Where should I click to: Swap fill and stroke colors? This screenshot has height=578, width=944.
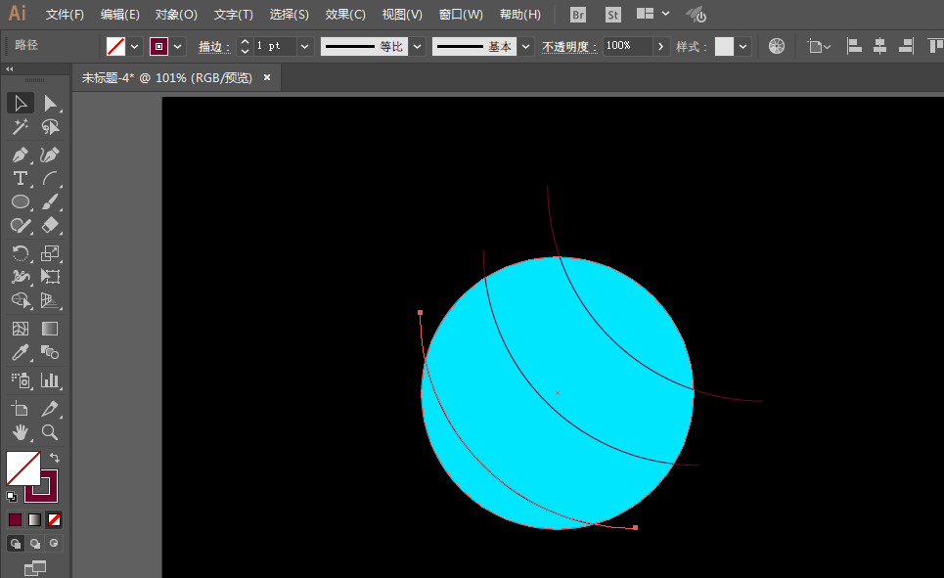(x=55, y=457)
